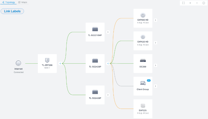Click the OC200 label
208x119 pixels.
click(143, 67)
